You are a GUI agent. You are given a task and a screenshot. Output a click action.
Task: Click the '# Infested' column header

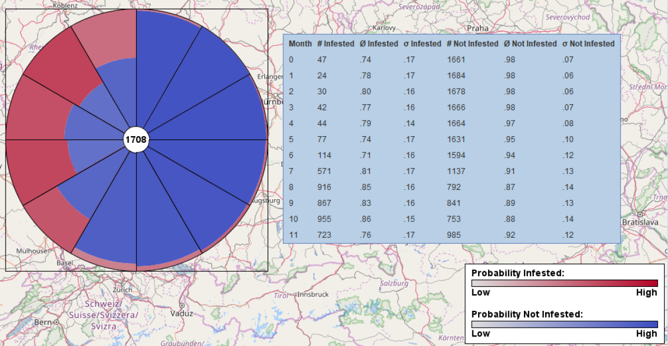click(x=335, y=44)
